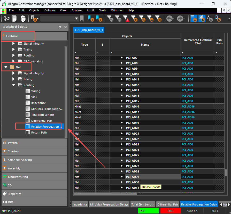Select the Total Etch Length worksheet
231x214 pixels.
pos(42,115)
